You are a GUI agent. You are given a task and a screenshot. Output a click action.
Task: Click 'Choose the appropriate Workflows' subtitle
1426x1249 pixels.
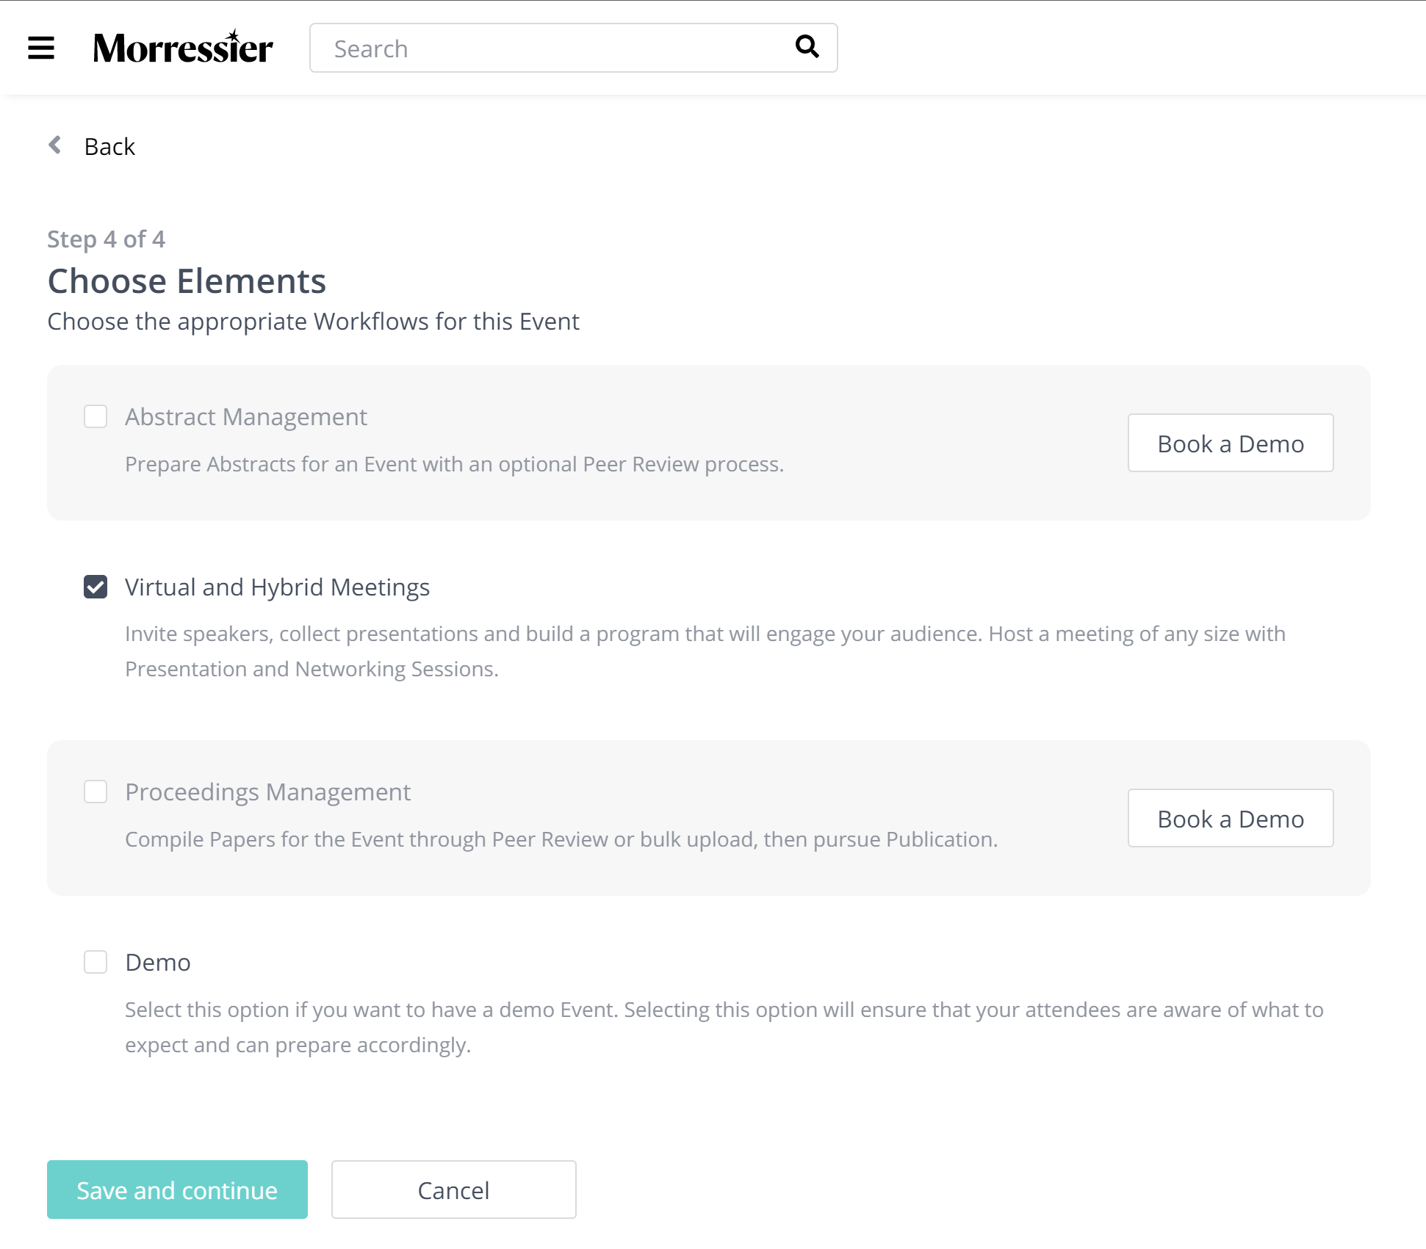click(x=314, y=322)
